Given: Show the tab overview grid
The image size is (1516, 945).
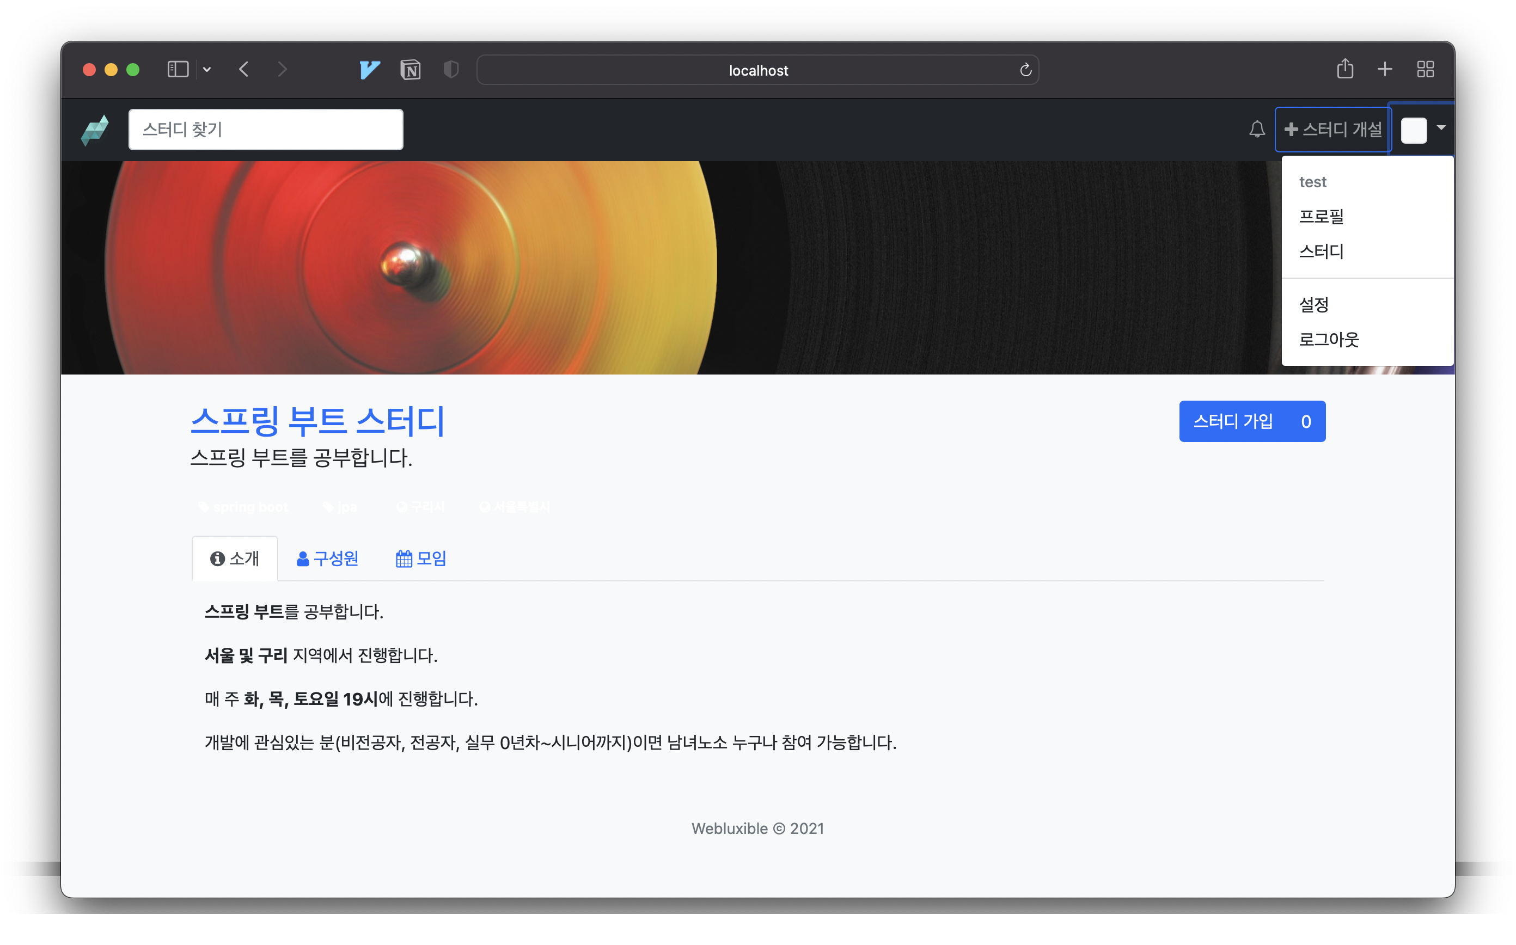Looking at the screenshot, I should [1426, 69].
